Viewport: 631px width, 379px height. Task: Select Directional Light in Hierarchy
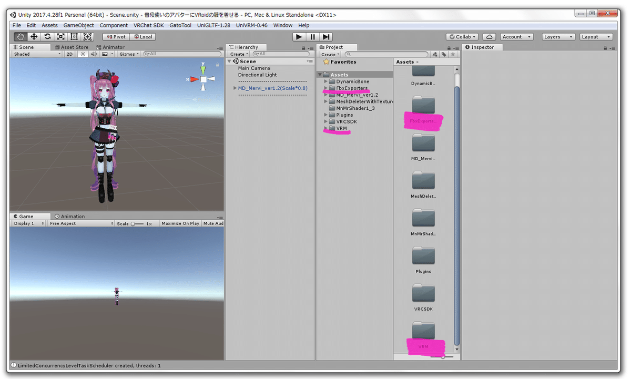pyautogui.click(x=258, y=75)
